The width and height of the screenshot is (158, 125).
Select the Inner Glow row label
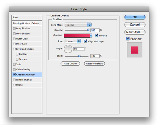point(22,44)
